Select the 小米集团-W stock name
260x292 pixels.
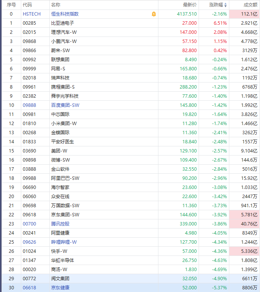tap(64, 124)
